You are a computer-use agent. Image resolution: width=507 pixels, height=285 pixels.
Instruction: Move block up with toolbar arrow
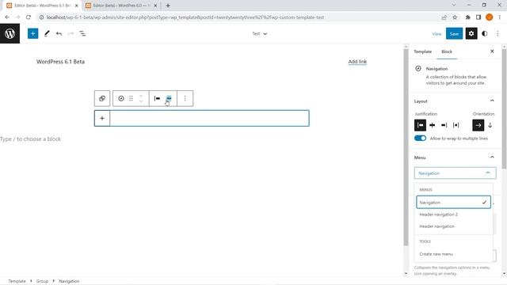(x=141, y=96)
